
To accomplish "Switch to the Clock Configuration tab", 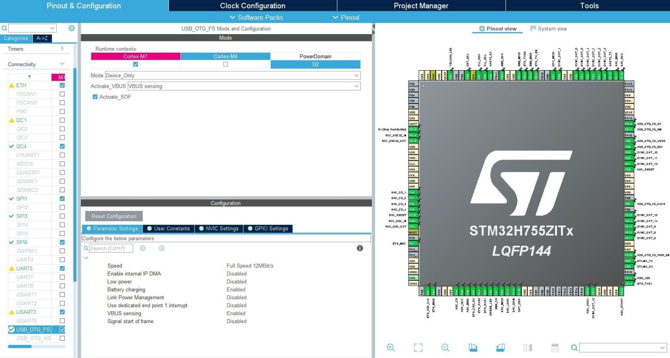I will [253, 6].
